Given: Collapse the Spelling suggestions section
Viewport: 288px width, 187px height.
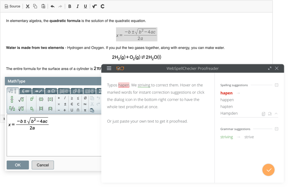Looking at the screenshot, I should pos(276,85).
